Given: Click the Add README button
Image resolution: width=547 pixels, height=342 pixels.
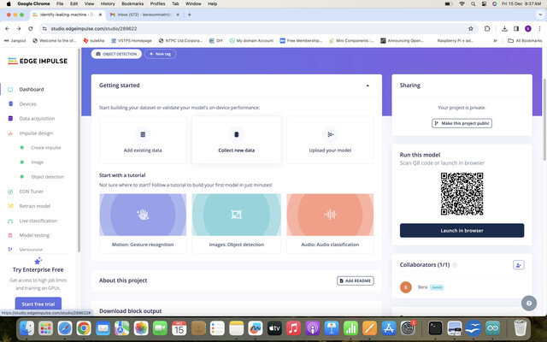Looking at the screenshot, I should pyautogui.click(x=356, y=280).
